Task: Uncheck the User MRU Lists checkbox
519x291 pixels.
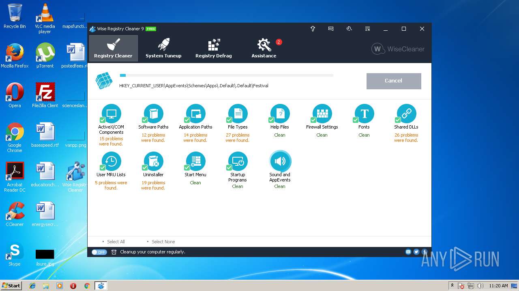Action: (103, 168)
